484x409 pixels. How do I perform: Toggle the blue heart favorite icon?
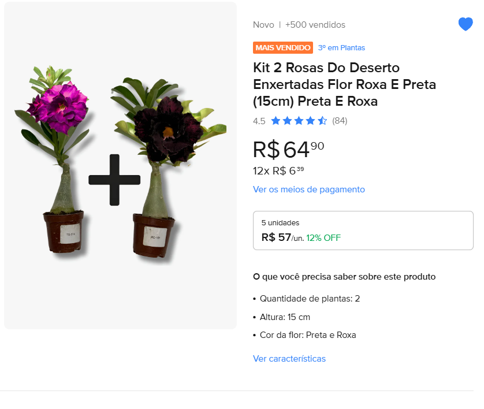(465, 24)
